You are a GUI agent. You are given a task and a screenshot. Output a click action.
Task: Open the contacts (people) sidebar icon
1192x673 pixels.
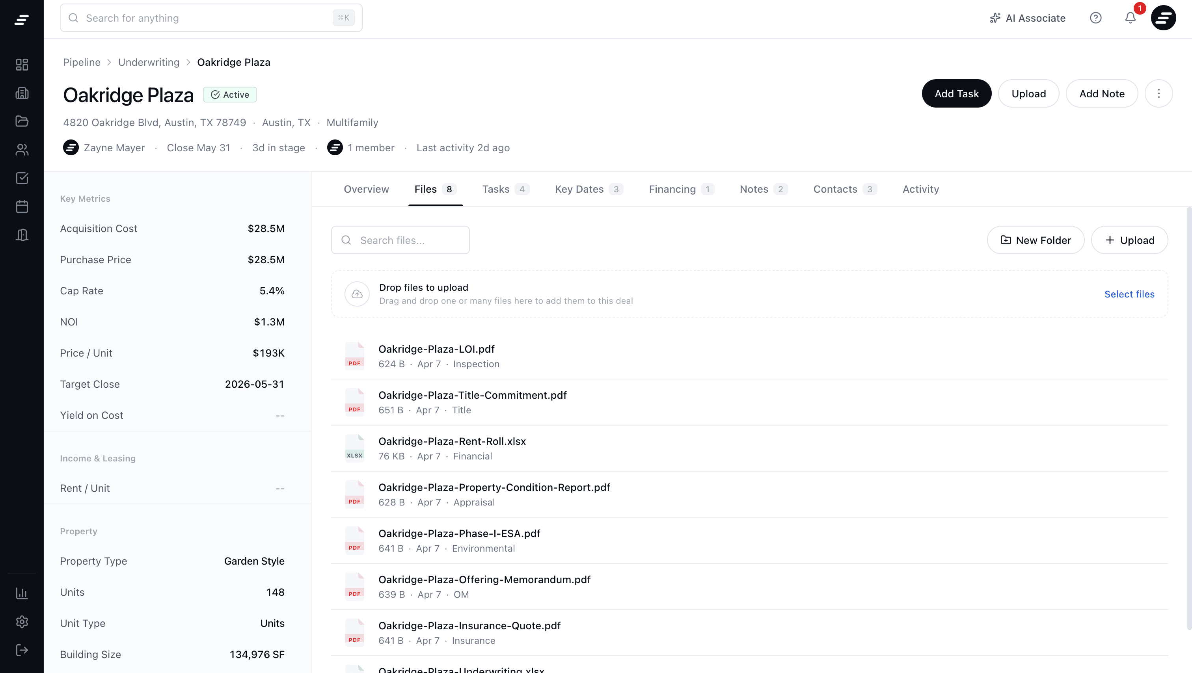tap(22, 149)
